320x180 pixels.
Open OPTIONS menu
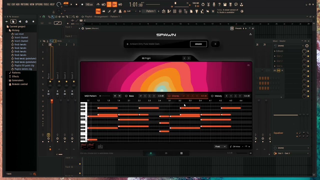point(39,4)
